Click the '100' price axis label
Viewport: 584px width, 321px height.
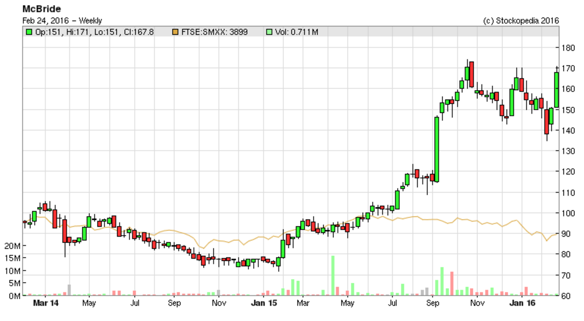[x=568, y=213]
